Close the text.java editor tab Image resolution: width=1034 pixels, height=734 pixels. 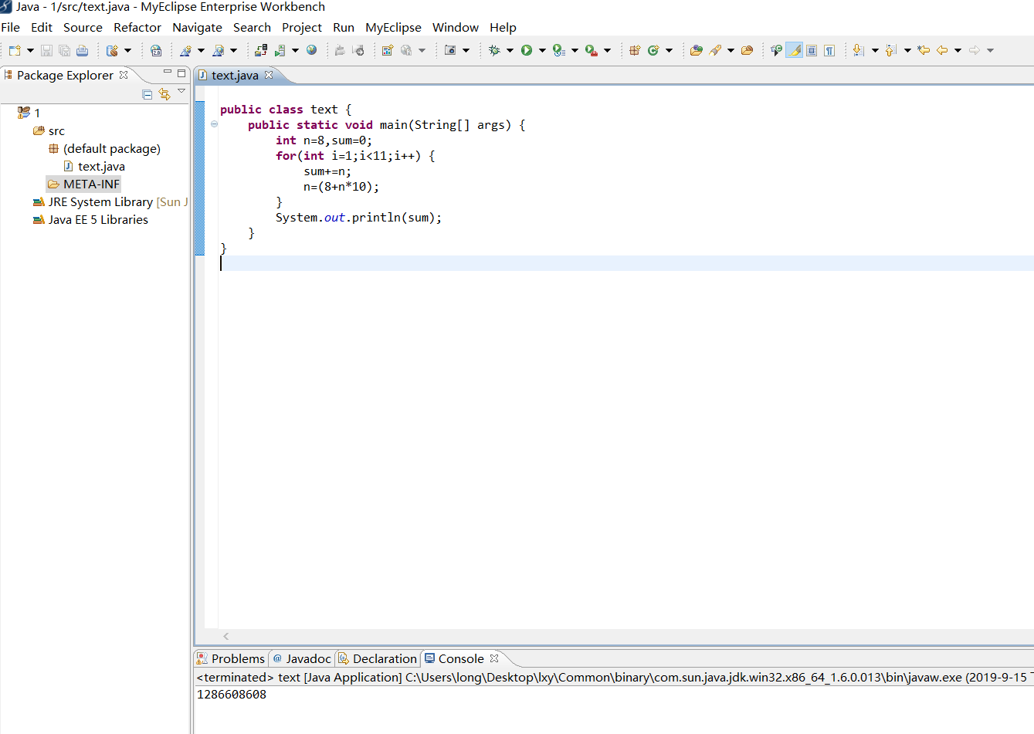point(269,75)
